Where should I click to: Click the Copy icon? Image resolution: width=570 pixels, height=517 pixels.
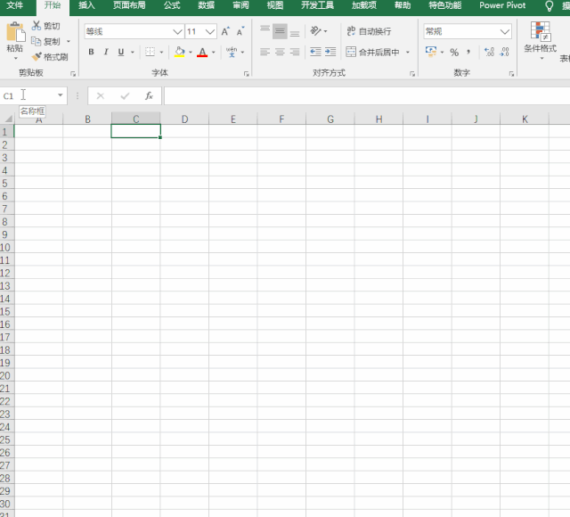coord(36,41)
